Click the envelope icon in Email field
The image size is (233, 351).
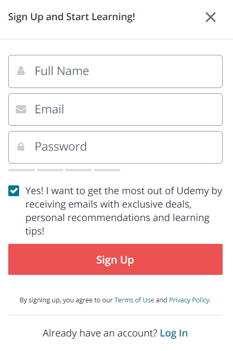(x=21, y=109)
